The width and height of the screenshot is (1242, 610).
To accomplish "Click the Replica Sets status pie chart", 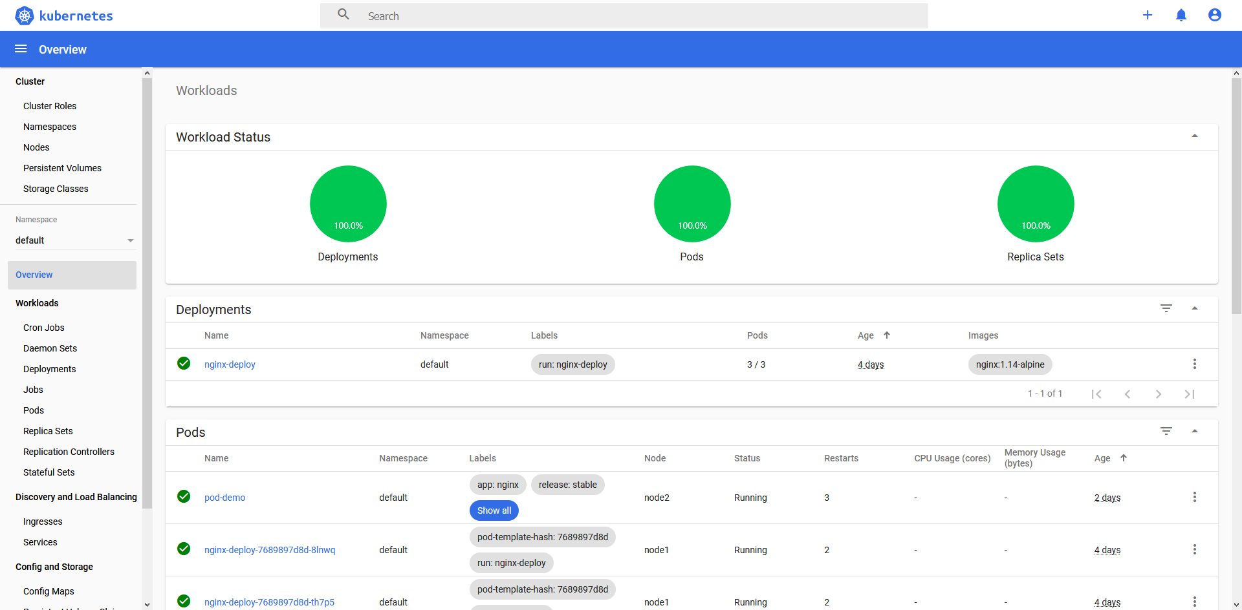I will pyautogui.click(x=1036, y=204).
